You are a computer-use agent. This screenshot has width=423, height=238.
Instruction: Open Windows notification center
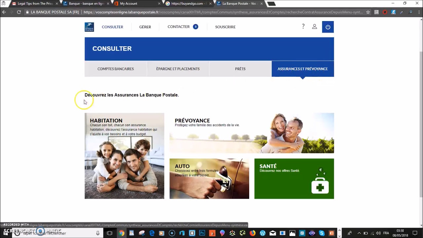[x=415, y=233]
